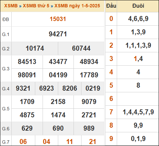Image resolution: width=159 pixels, height=146 pixels.
Task: Select G.6 number 690
Action: pyautogui.click(x=58, y=128)
